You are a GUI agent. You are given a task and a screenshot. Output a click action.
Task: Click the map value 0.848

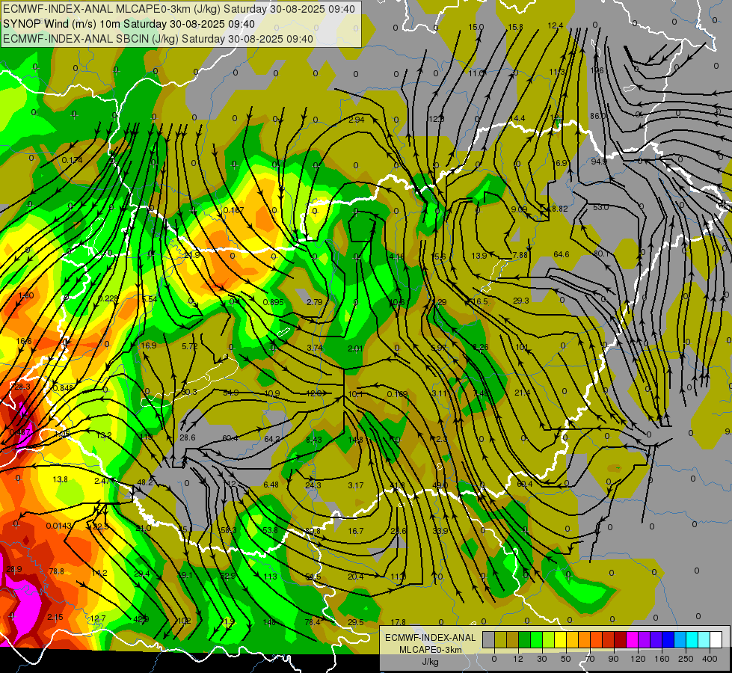63,388
